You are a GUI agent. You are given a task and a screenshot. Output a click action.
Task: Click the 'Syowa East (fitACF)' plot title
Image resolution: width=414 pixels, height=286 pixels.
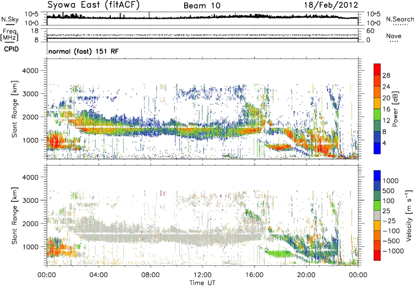[x=93, y=5]
